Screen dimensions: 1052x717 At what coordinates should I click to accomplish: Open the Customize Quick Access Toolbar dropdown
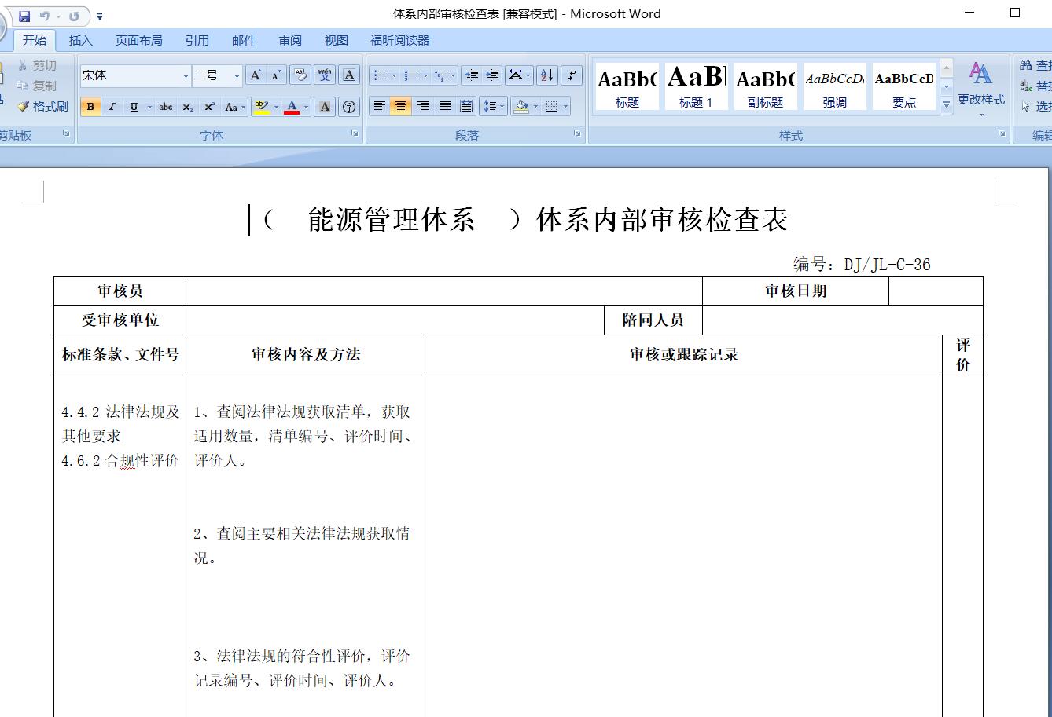pos(100,16)
